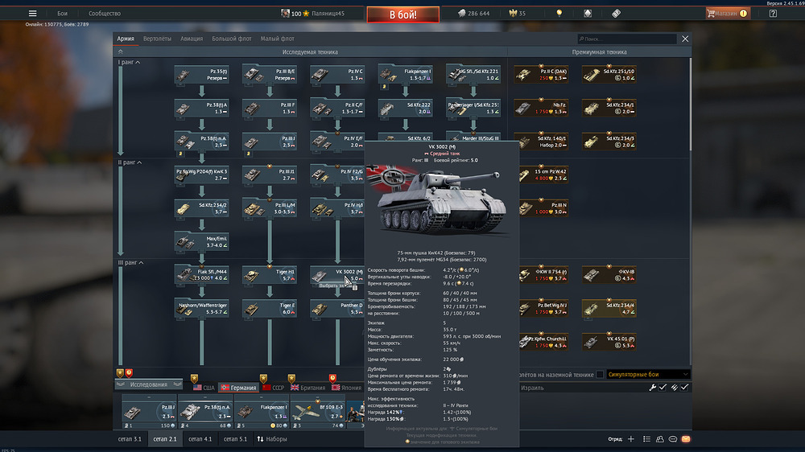Click the Golden Eagles currency icon
The height and width of the screenshot is (452, 805).
point(511,14)
